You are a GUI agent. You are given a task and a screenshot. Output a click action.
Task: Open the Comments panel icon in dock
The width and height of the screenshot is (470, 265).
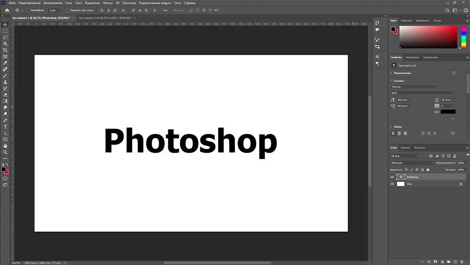(x=377, y=30)
